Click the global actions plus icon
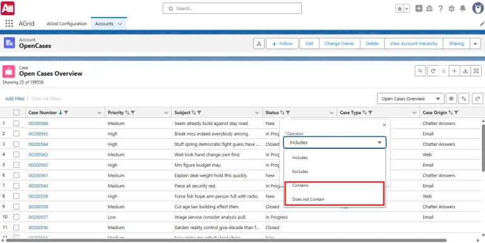Viewport: 485px width, 243px height. coord(419,9)
